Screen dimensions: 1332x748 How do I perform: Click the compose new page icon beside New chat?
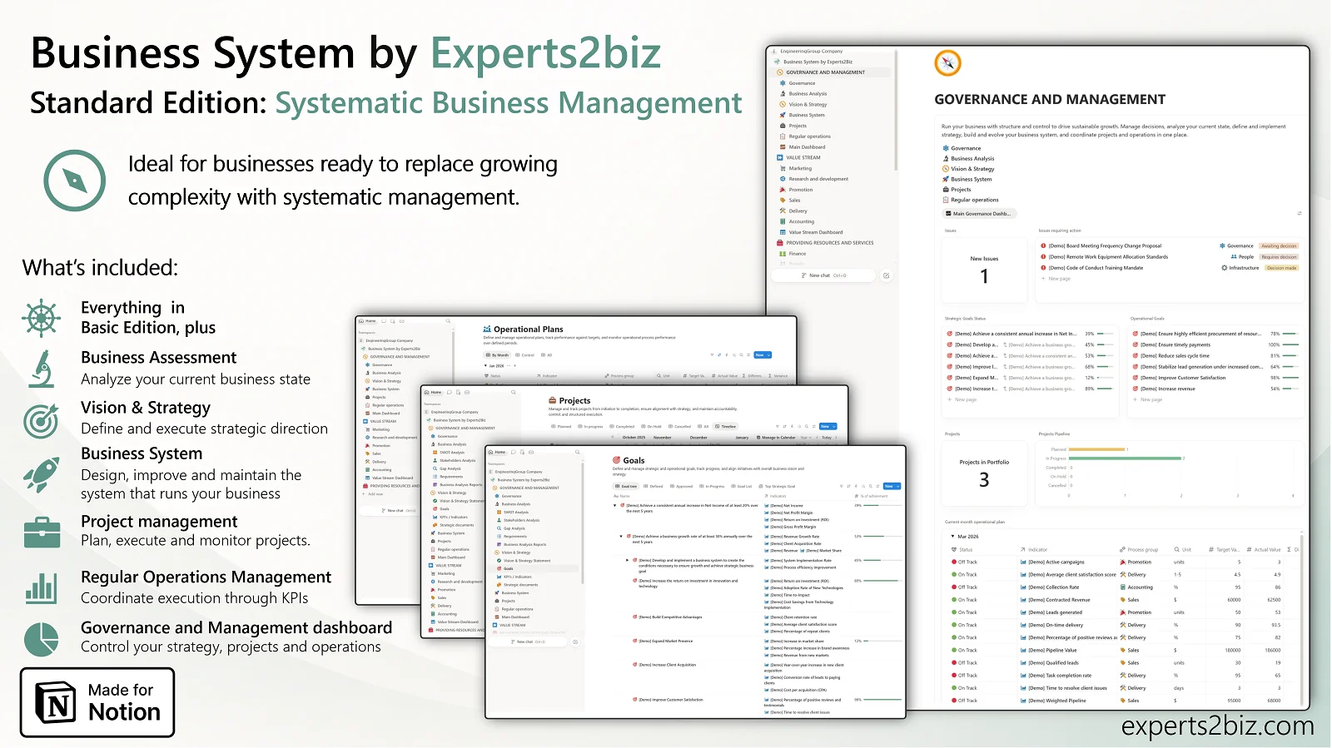coord(886,275)
